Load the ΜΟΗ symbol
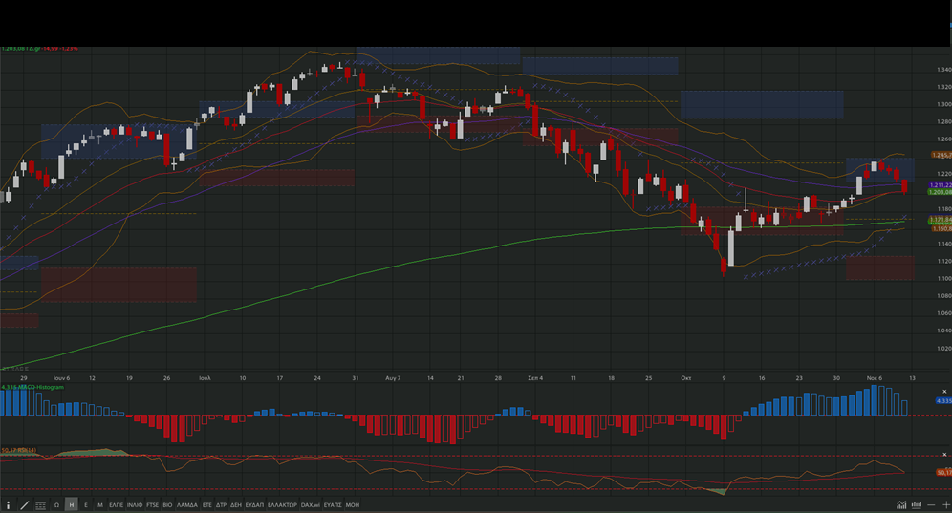The image size is (952, 513). pyautogui.click(x=352, y=505)
